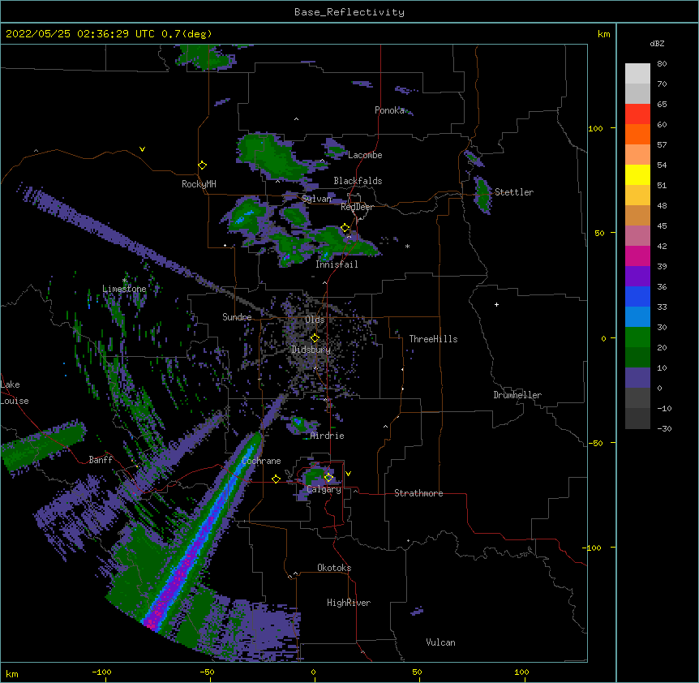Image resolution: width=699 pixels, height=683 pixels.
Task: Click the Base_Reflectivity title text
Action: [x=349, y=12]
